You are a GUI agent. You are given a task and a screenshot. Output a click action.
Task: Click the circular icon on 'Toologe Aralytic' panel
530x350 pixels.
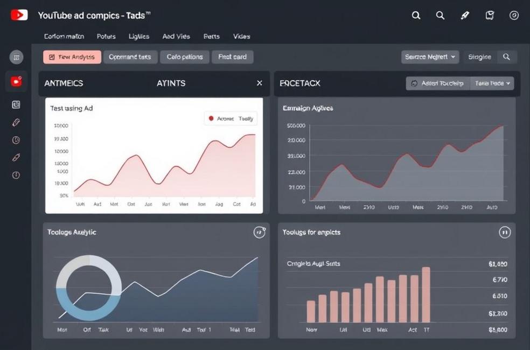260,232
